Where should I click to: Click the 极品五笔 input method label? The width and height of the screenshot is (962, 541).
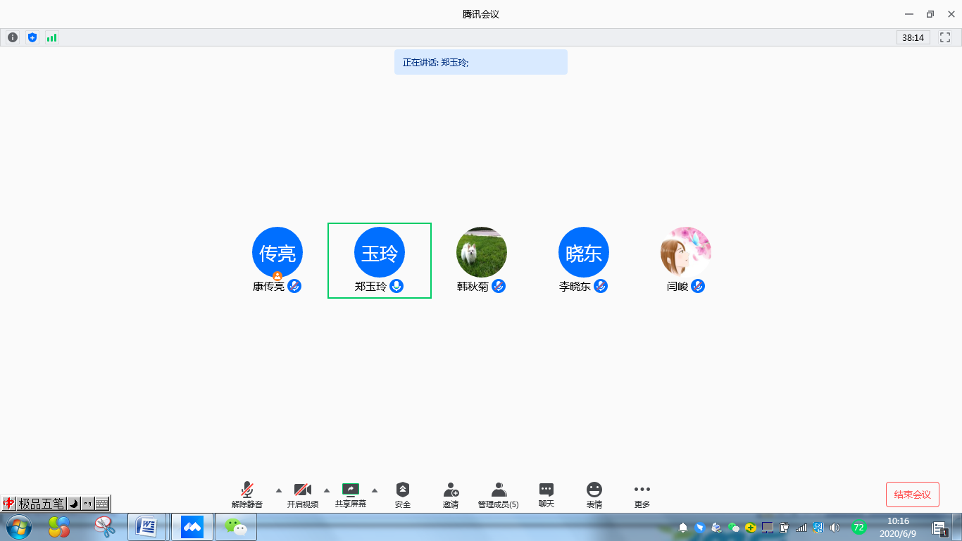pos(41,504)
